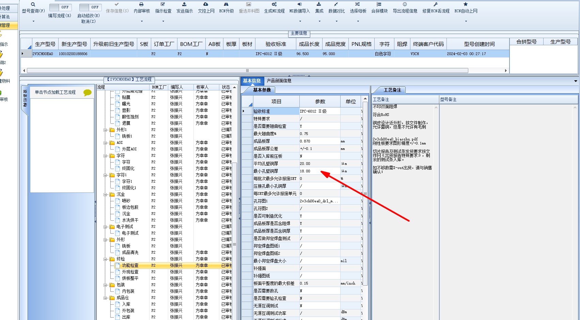Collapse the 外形1 tree node
580x320 pixels.
[106, 130]
